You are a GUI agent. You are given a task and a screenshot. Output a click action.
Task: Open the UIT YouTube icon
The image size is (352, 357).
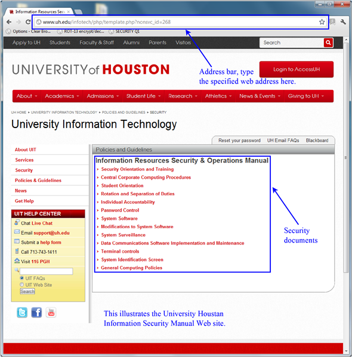click(51, 312)
